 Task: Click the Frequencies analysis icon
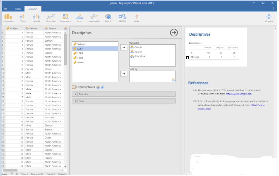[x=65, y=18]
